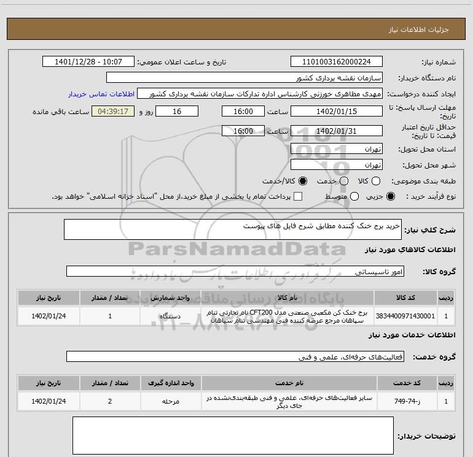
Task: Click the empty buyer notes text area
Action: pyautogui.click(x=233, y=436)
